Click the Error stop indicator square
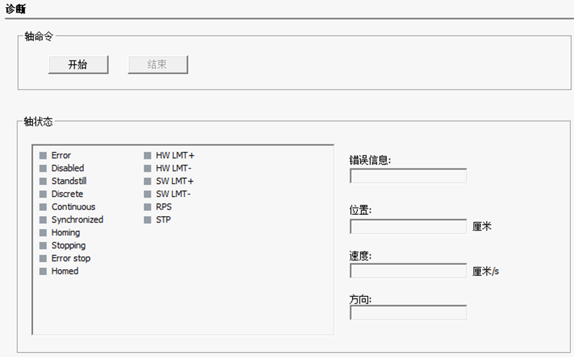 [43, 258]
